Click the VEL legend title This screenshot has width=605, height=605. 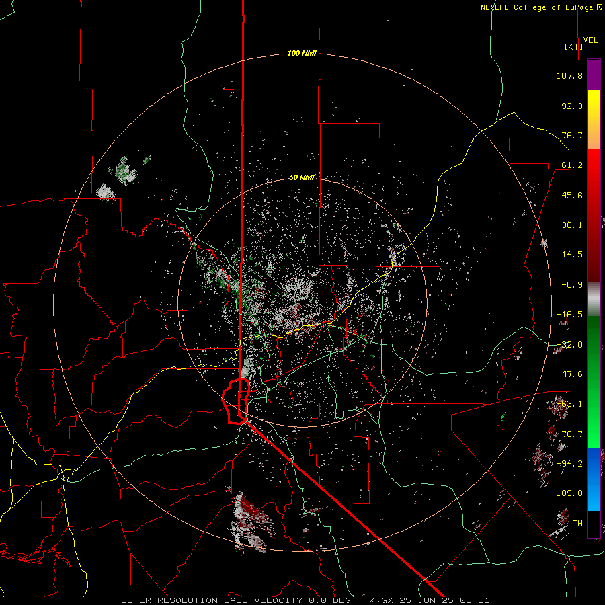[591, 40]
